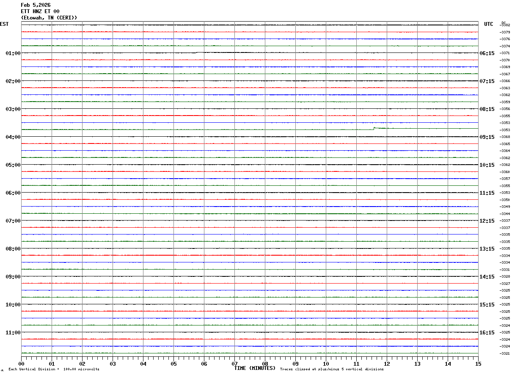
Task: Click the 09:15 UTC time label
Action: (487, 137)
